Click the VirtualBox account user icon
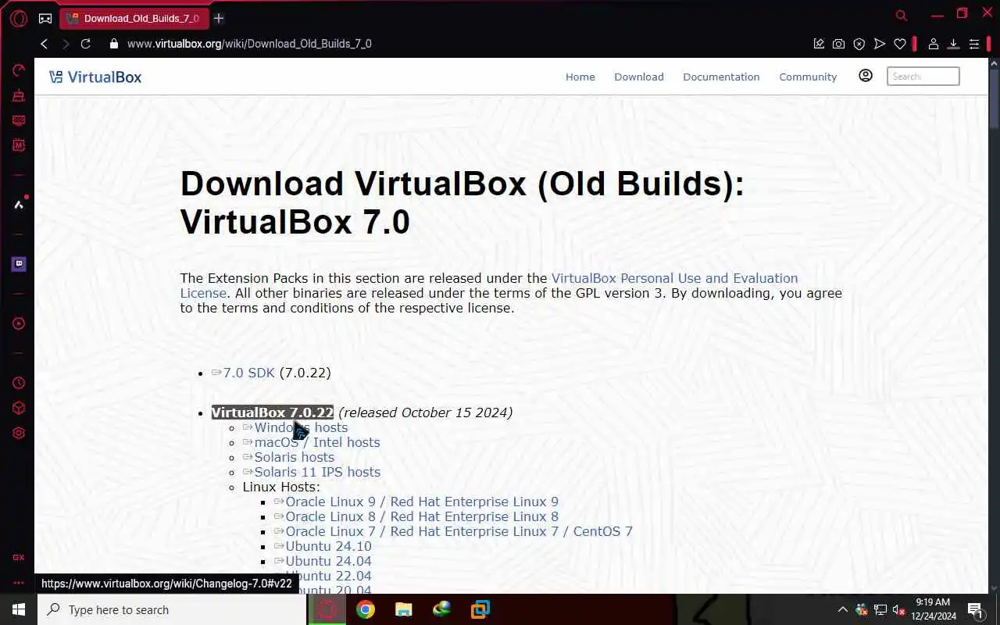This screenshot has height=625, width=1000. tap(866, 76)
